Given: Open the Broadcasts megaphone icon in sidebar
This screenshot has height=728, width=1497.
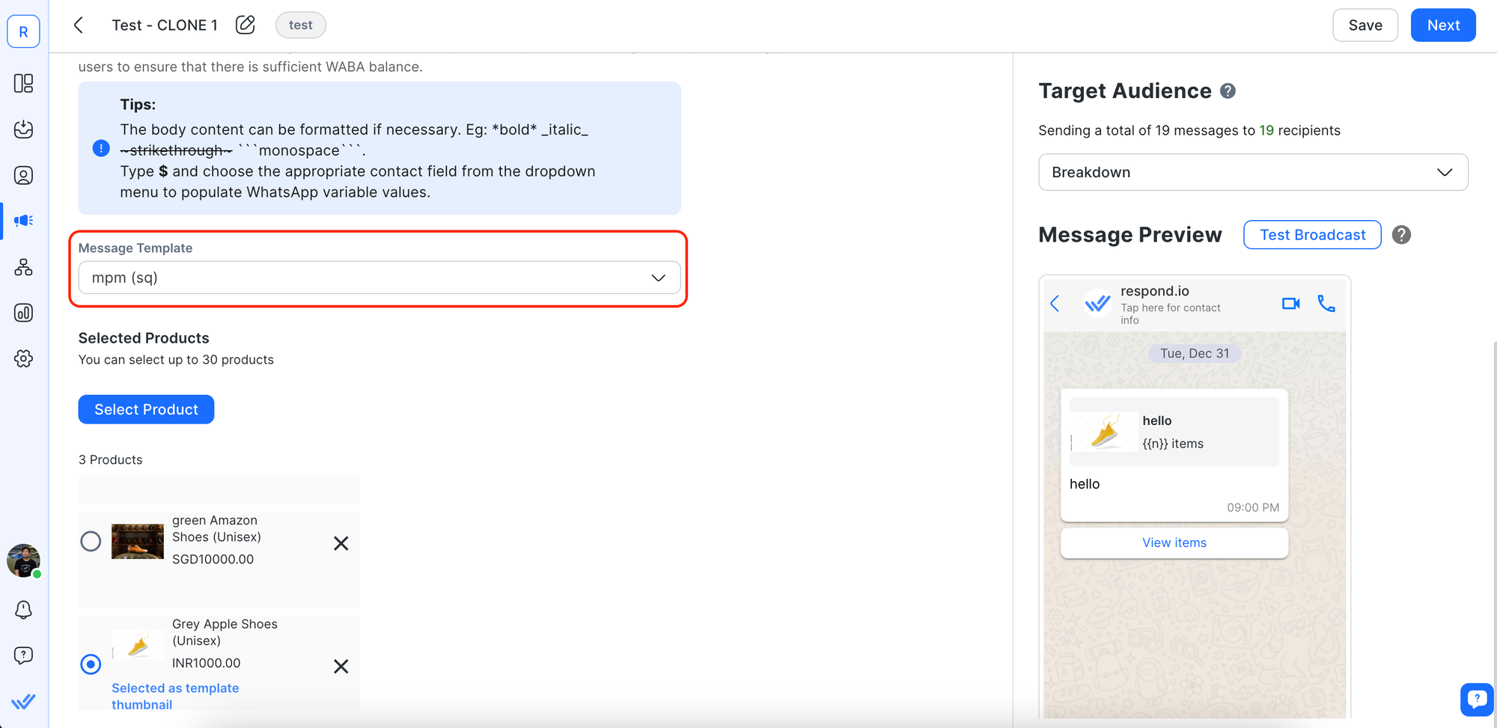Looking at the screenshot, I should pyautogui.click(x=23, y=221).
